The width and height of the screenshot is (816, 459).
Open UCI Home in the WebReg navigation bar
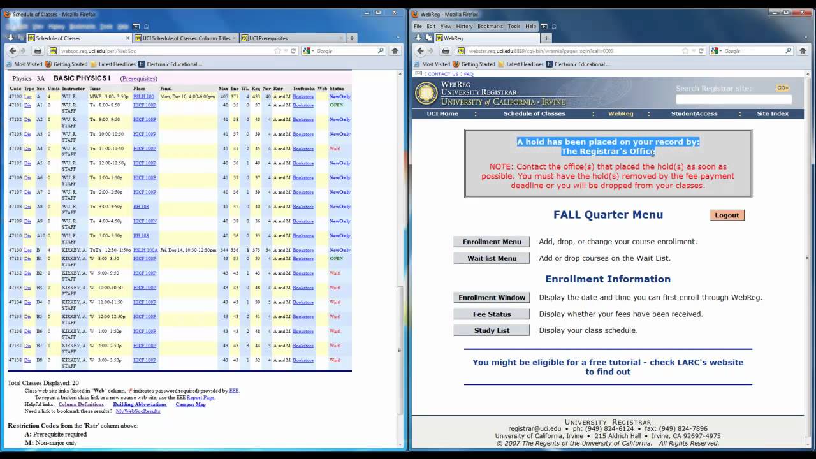pos(442,113)
